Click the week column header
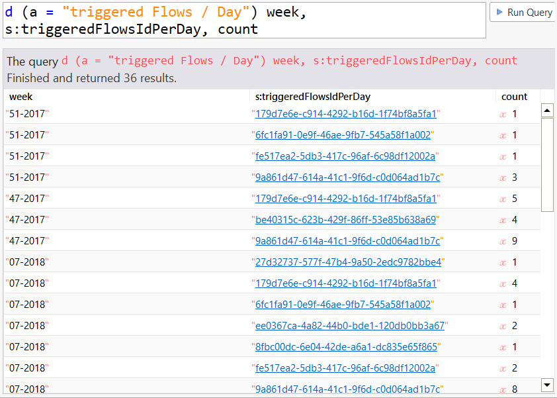 tap(21, 97)
